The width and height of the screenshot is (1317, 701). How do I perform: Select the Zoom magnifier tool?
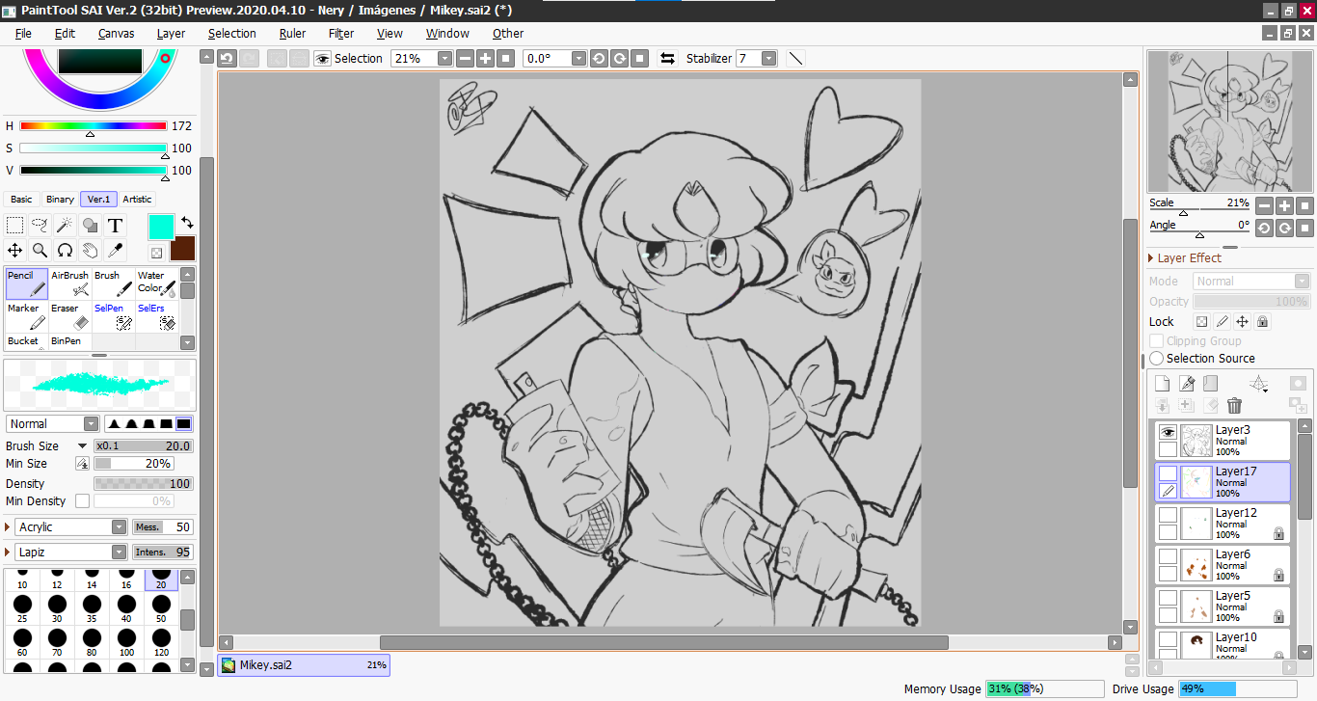point(40,251)
